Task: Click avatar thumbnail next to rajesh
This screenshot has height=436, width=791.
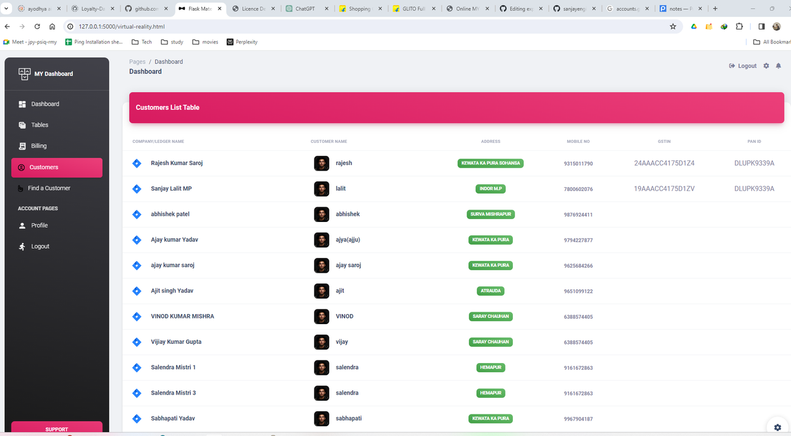Action: 321,163
